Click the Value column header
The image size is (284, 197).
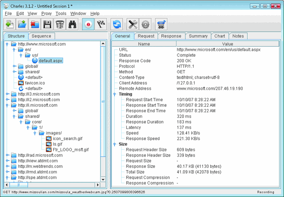pyautogui.click(x=228, y=44)
